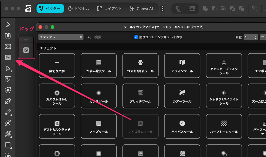Image resolution: width=266 pixels, height=157 pixels.
Task: Click the 検索 search field
Action: click(x=109, y=37)
